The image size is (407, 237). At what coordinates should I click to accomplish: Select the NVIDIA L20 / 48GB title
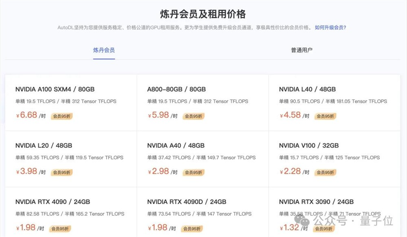coord(44,146)
